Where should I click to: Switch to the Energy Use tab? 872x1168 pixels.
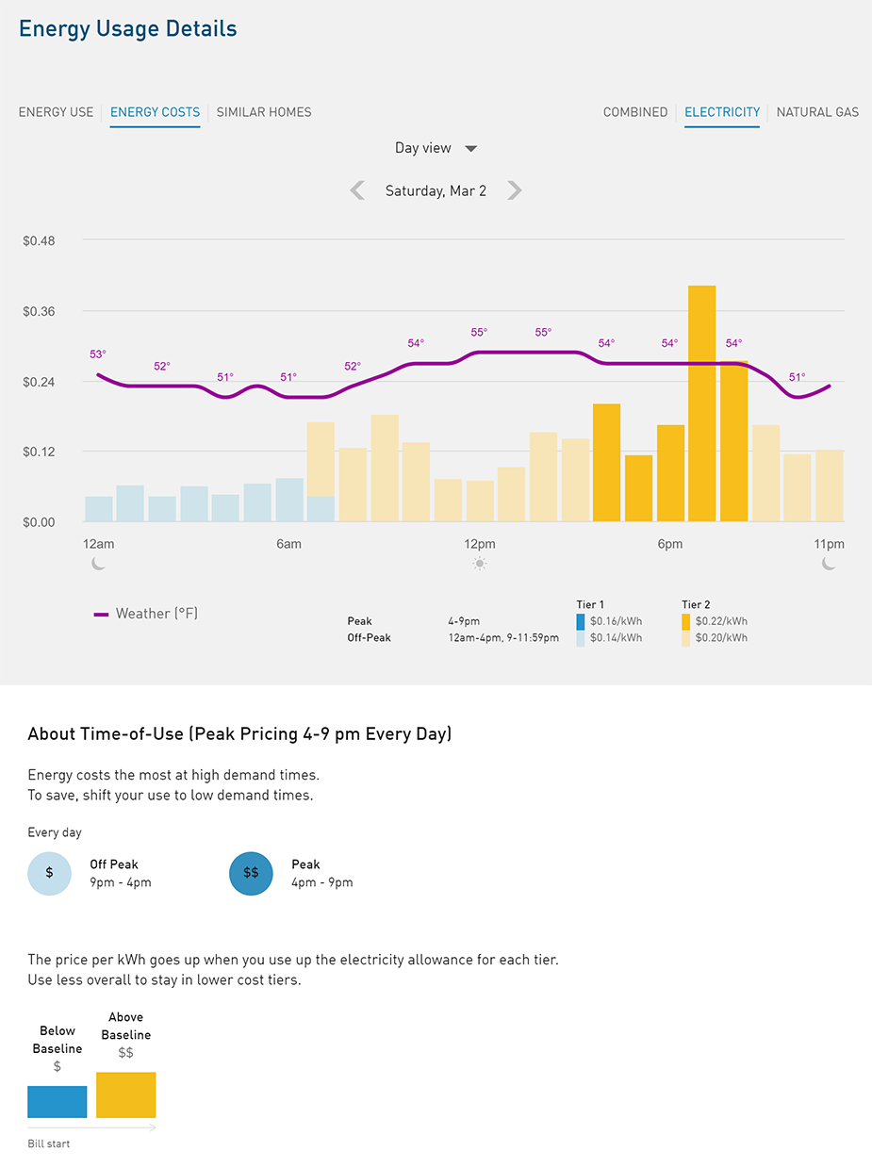(x=57, y=112)
